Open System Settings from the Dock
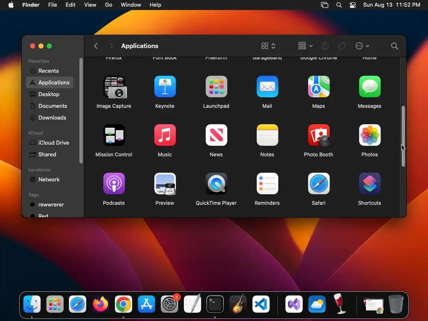Viewport: 428px width, 321px height. tap(169, 304)
